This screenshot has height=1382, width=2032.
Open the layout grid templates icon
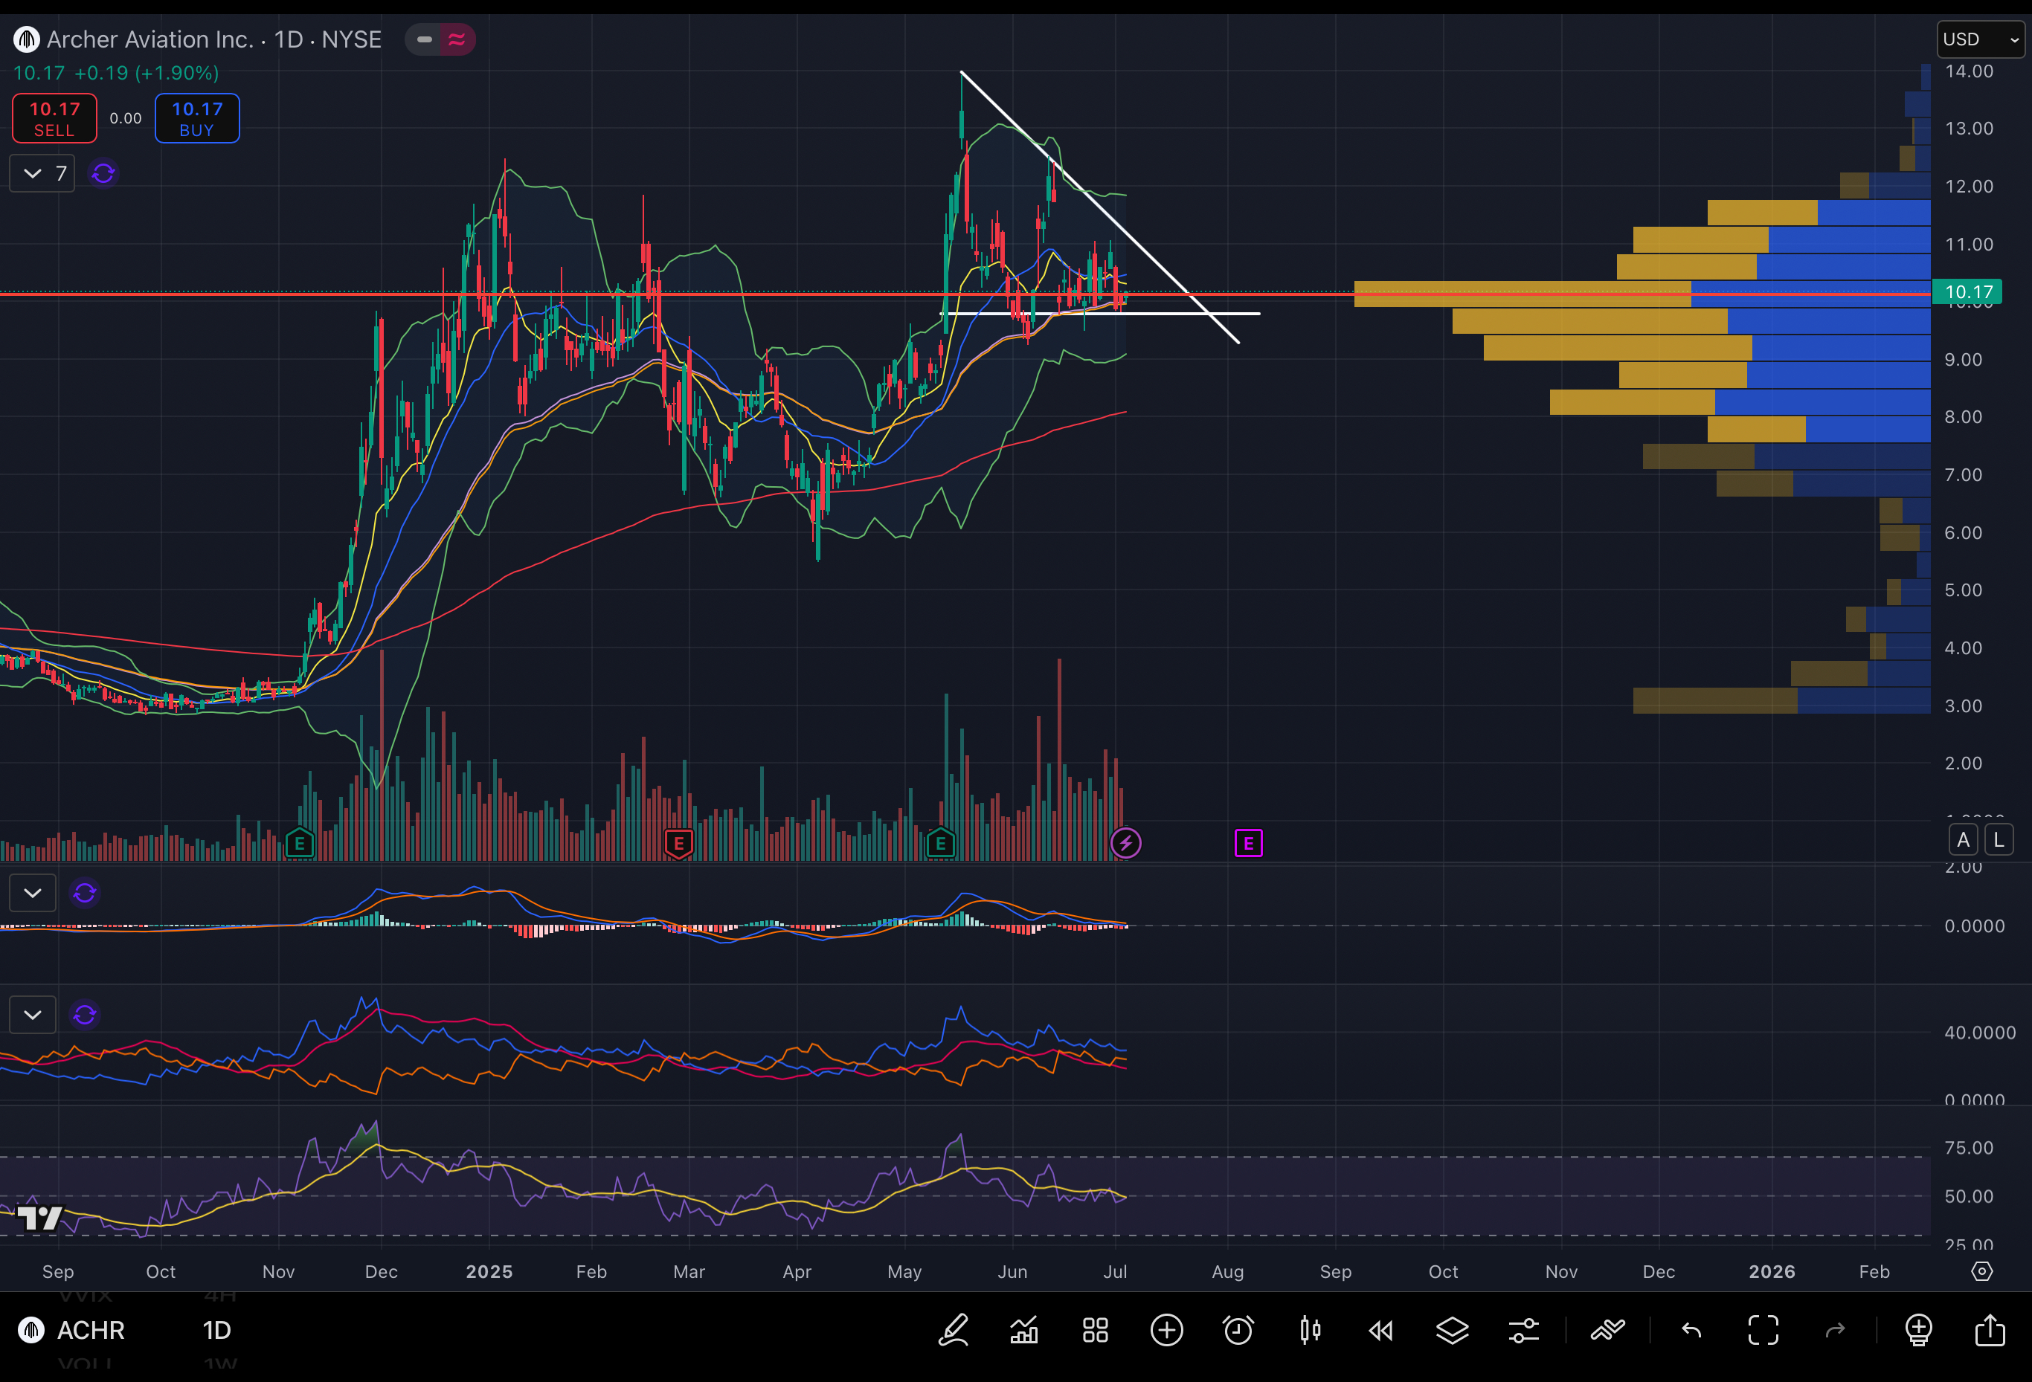coord(1096,1331)
